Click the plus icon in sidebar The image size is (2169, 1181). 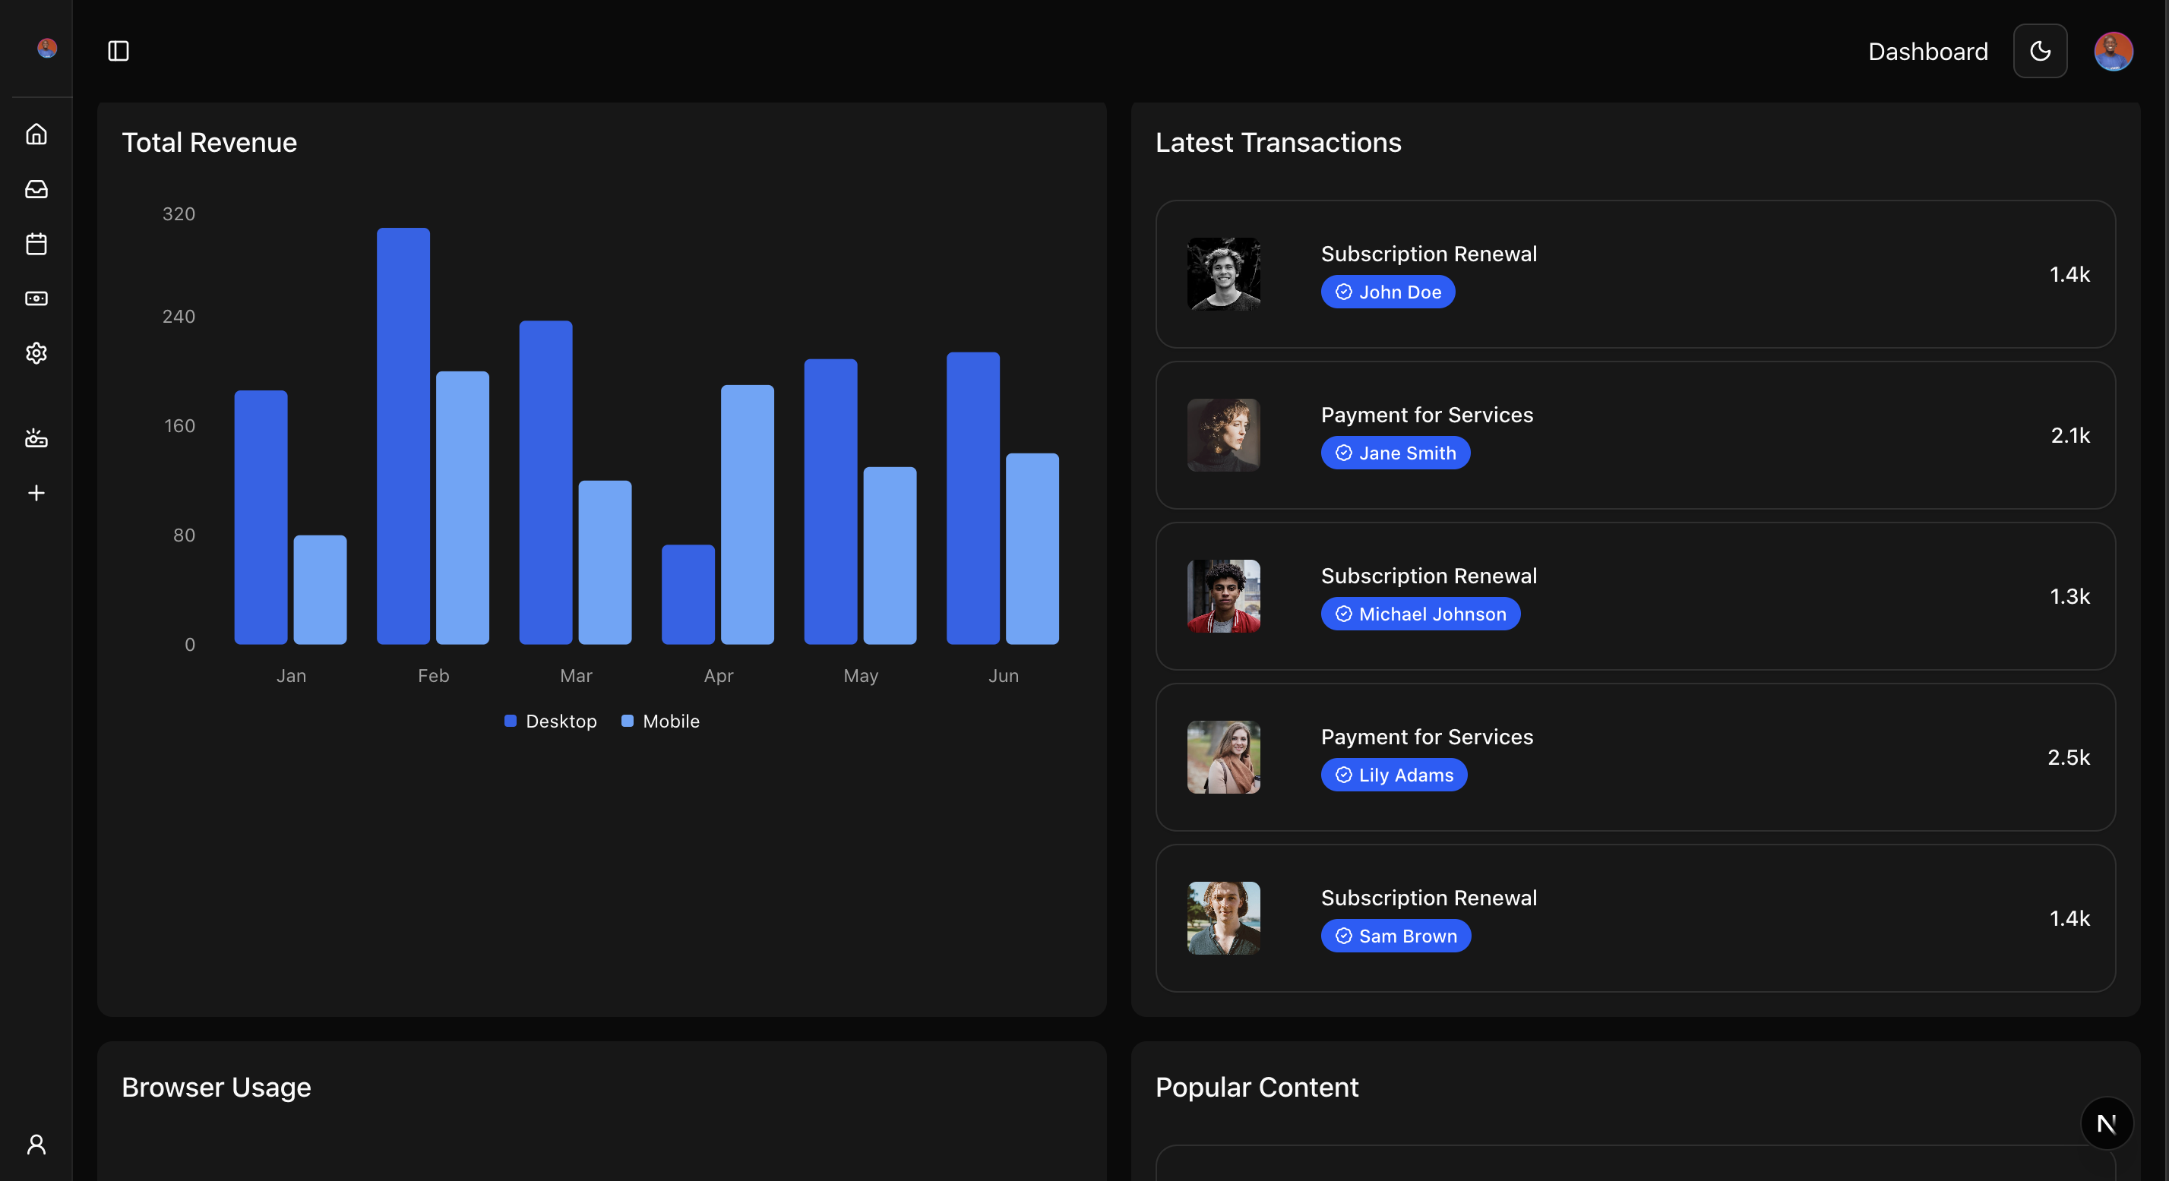[x=36, y=493]
